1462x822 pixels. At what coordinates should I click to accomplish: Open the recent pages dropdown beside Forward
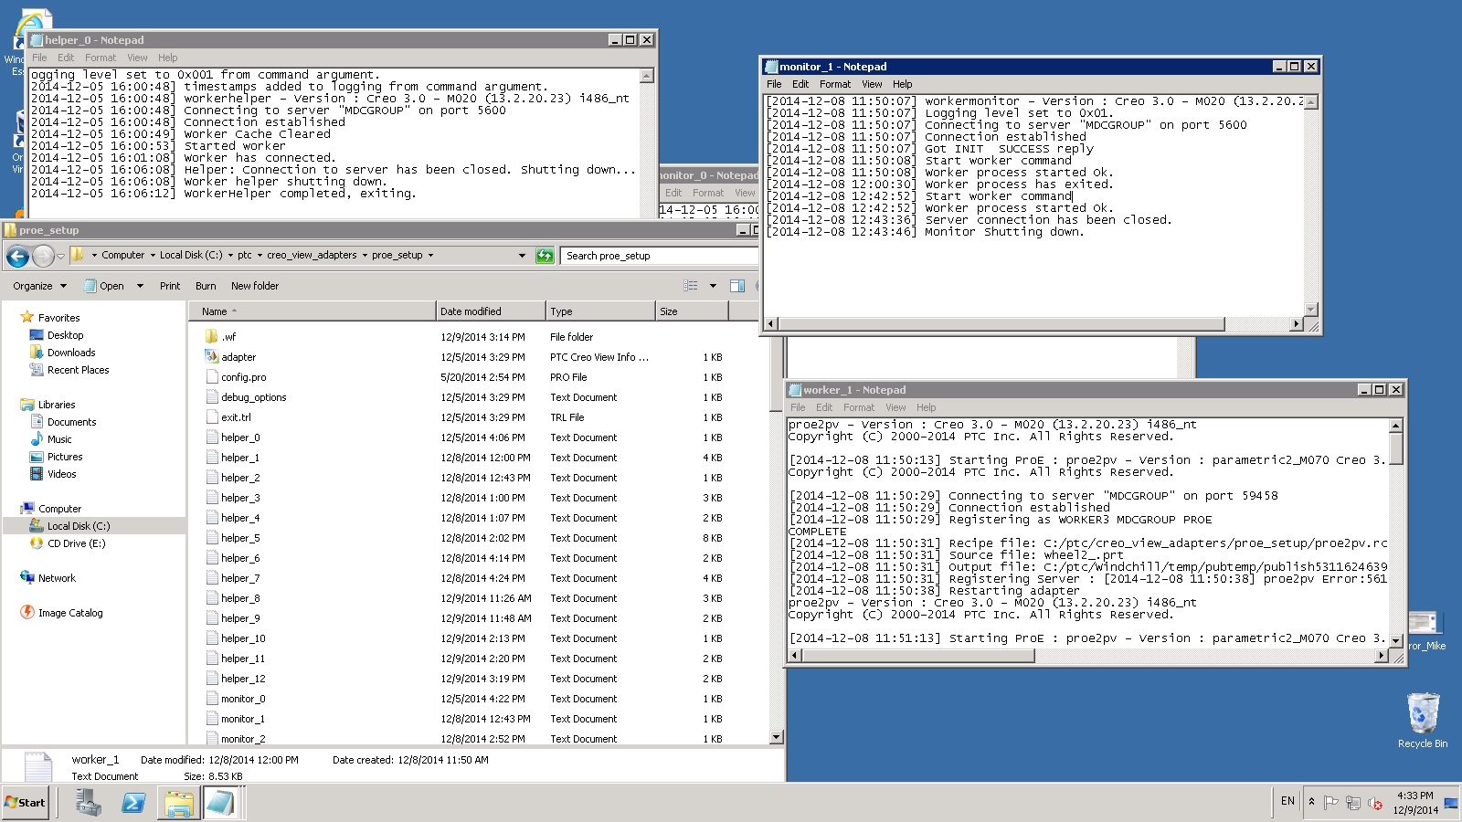(60, 257)
